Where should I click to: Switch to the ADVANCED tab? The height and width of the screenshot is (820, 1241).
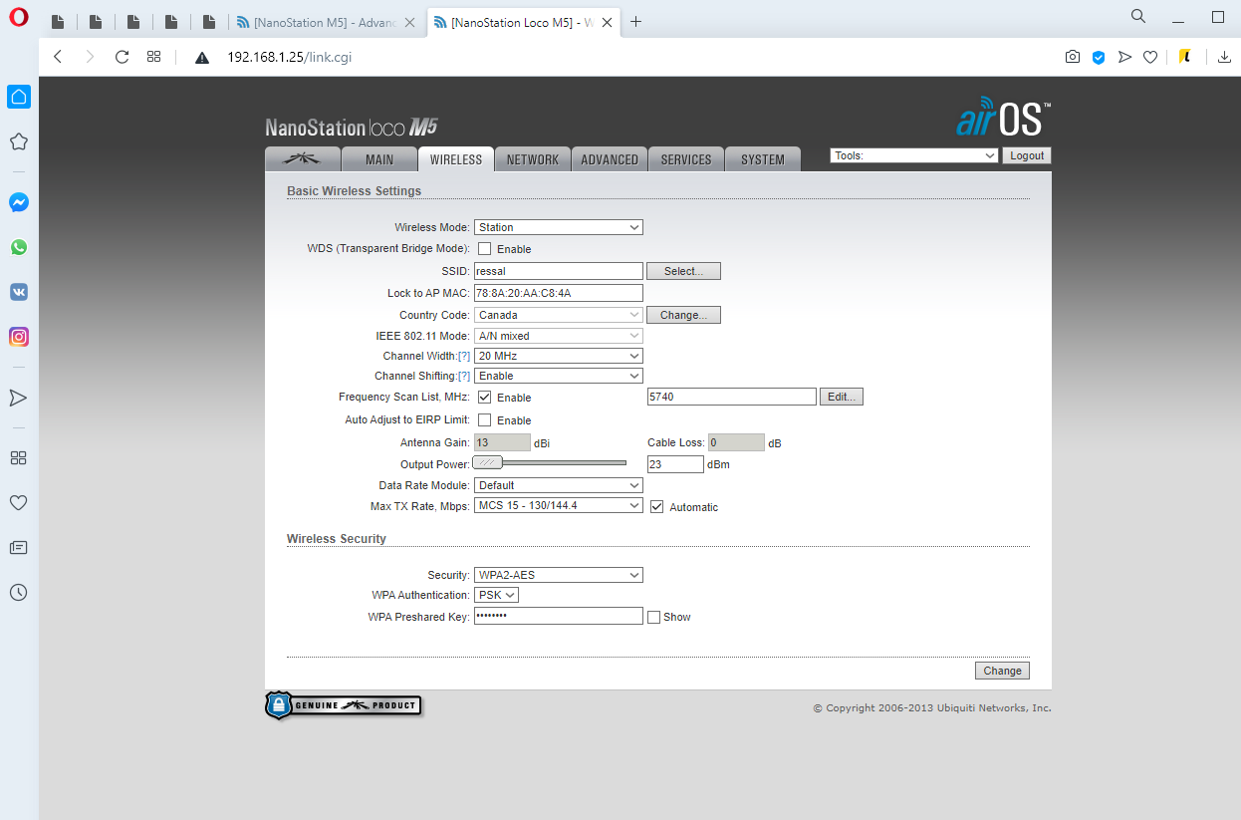610,159
